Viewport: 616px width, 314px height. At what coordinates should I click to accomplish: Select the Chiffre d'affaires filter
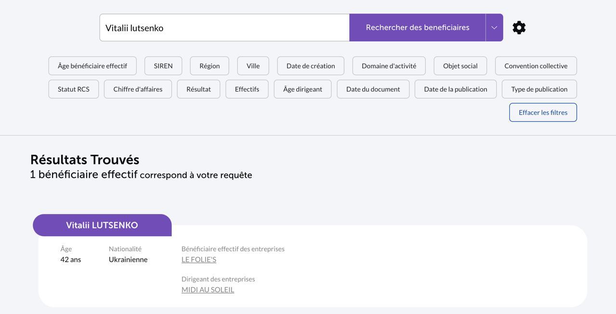[138, 89]
